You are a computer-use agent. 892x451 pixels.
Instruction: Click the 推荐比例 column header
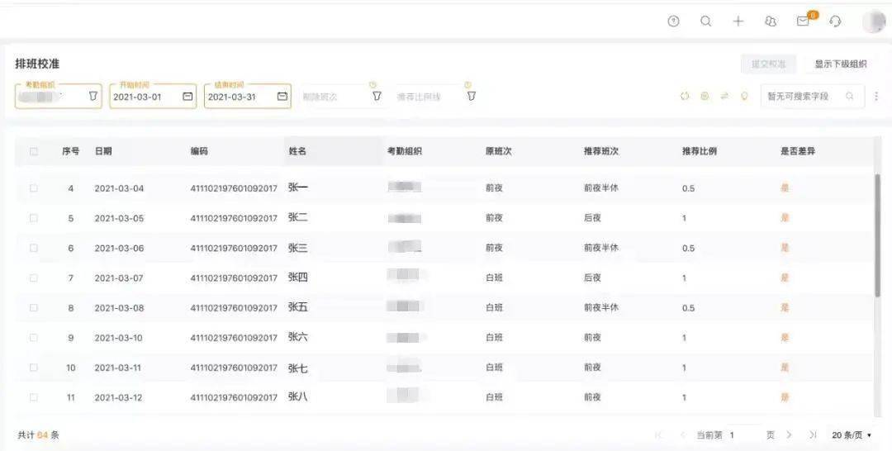[699, 151]
